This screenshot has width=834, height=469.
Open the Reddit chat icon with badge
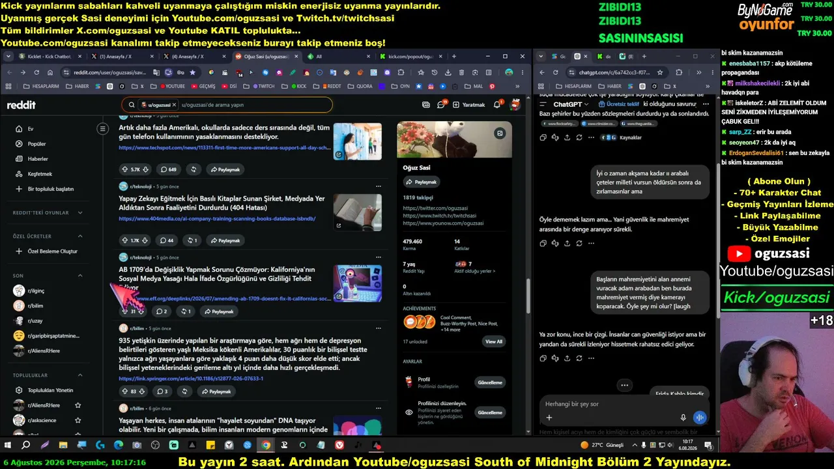point(441,104)
